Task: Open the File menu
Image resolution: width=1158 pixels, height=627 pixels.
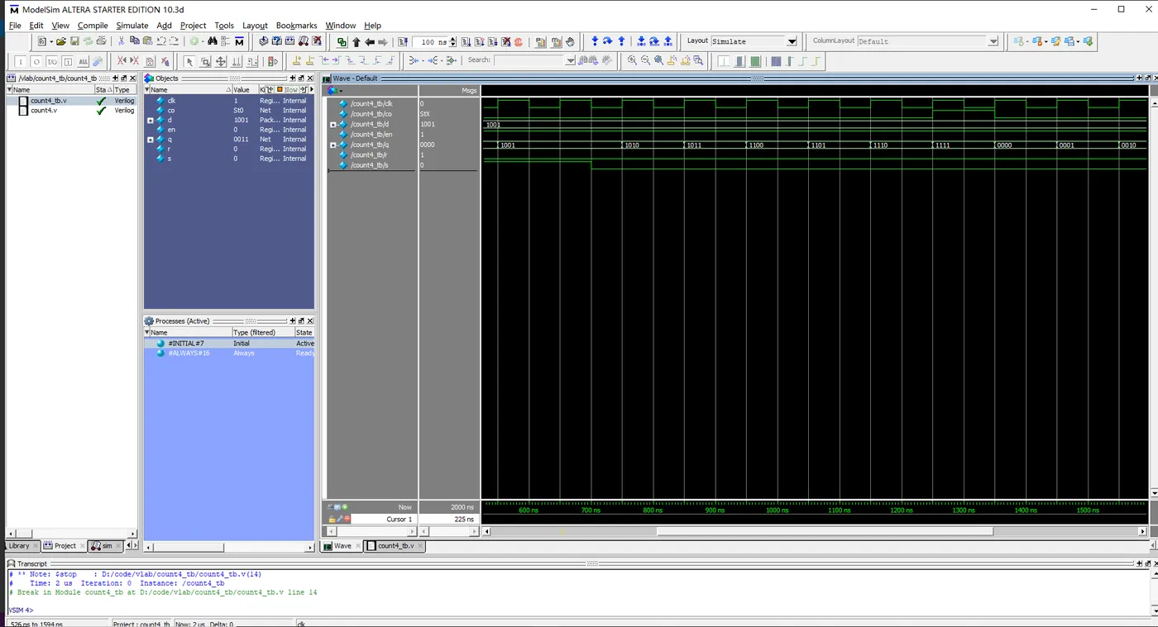Action: point(15,26)
